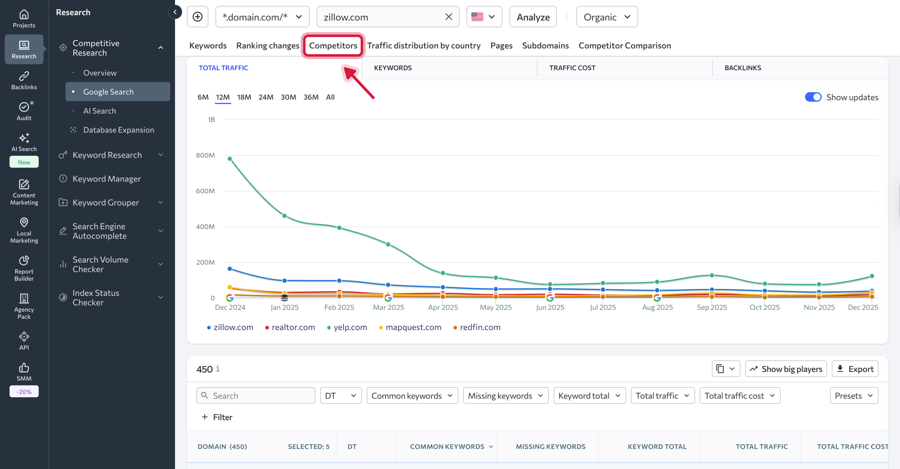The height and width of the screenshot is (469, 900).
Task: Click the Analyze button
Action: click(533, 17)
